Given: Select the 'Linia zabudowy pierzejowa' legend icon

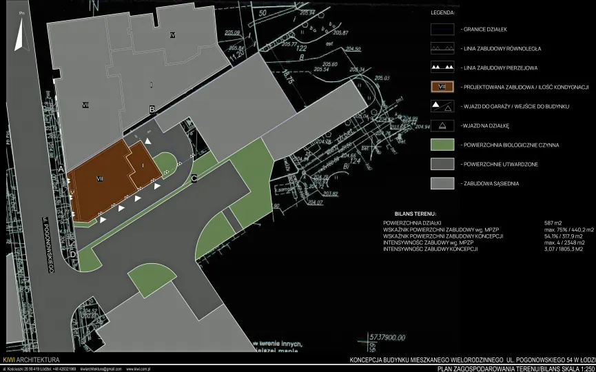Looking at the screenshot, I should (442, 68).
